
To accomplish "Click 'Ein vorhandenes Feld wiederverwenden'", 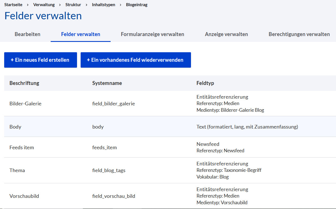I will [x=136, y=60].
